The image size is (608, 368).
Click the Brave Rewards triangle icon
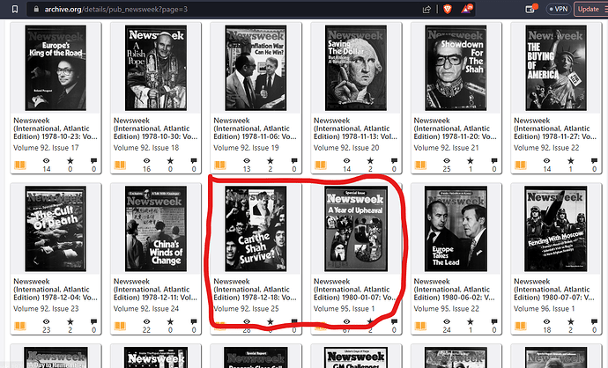coord(466,9)
